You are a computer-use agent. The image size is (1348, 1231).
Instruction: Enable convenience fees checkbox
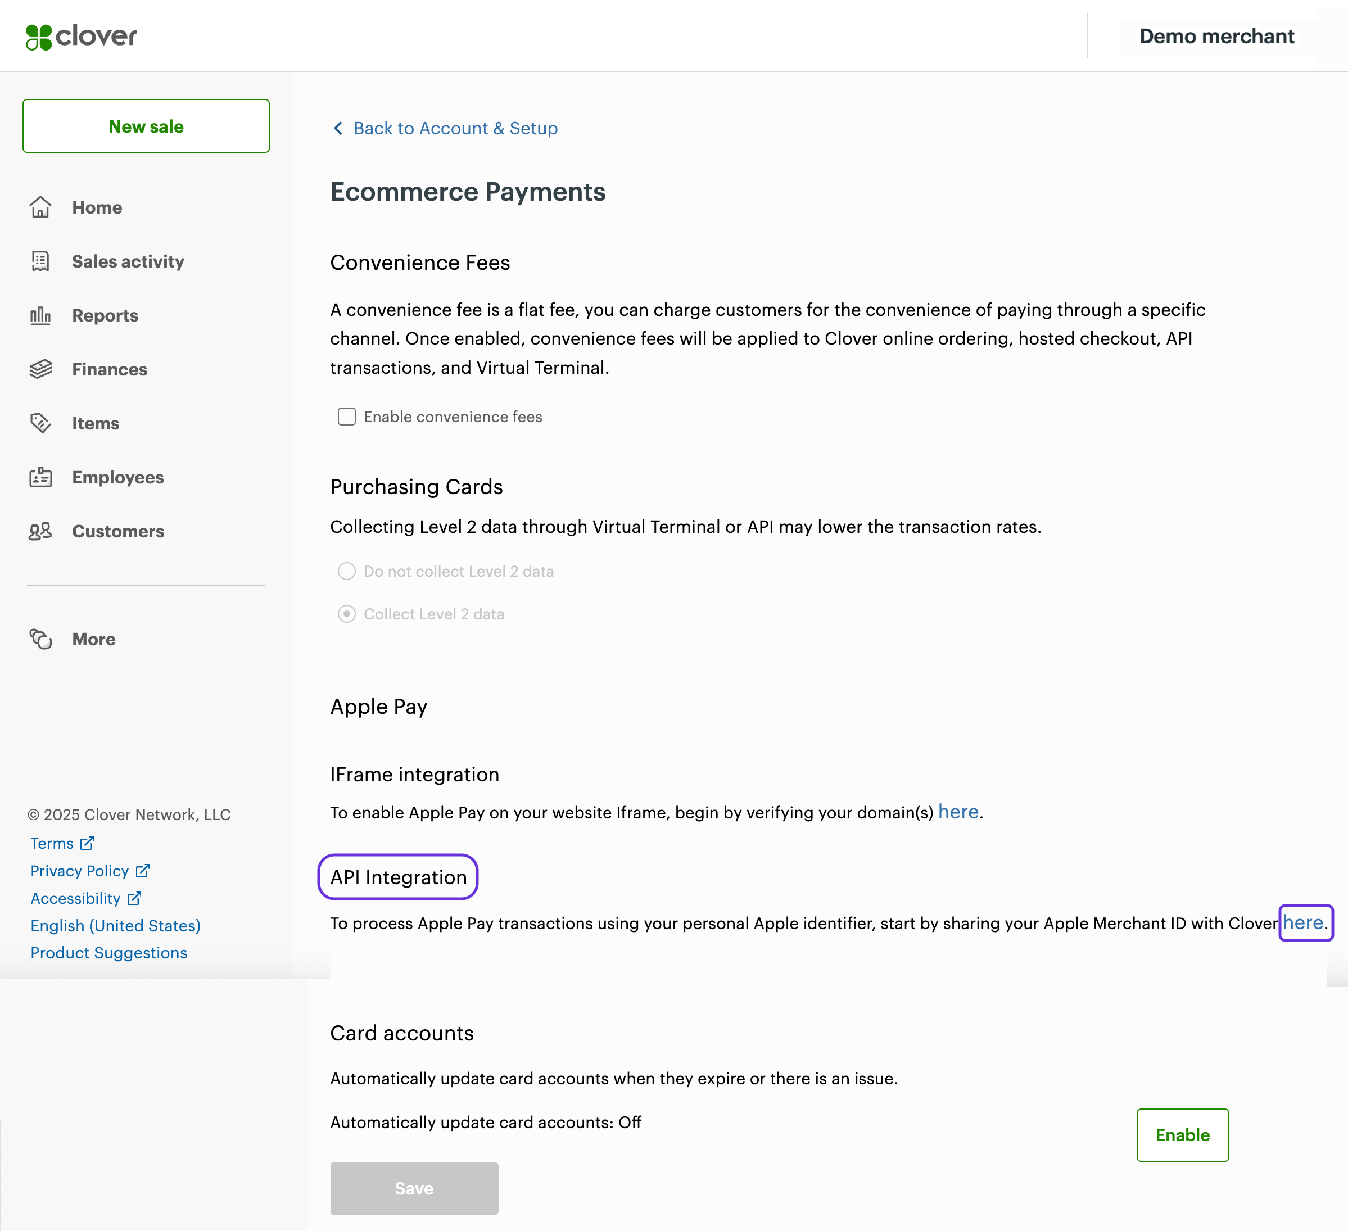(x=346, y=417)
